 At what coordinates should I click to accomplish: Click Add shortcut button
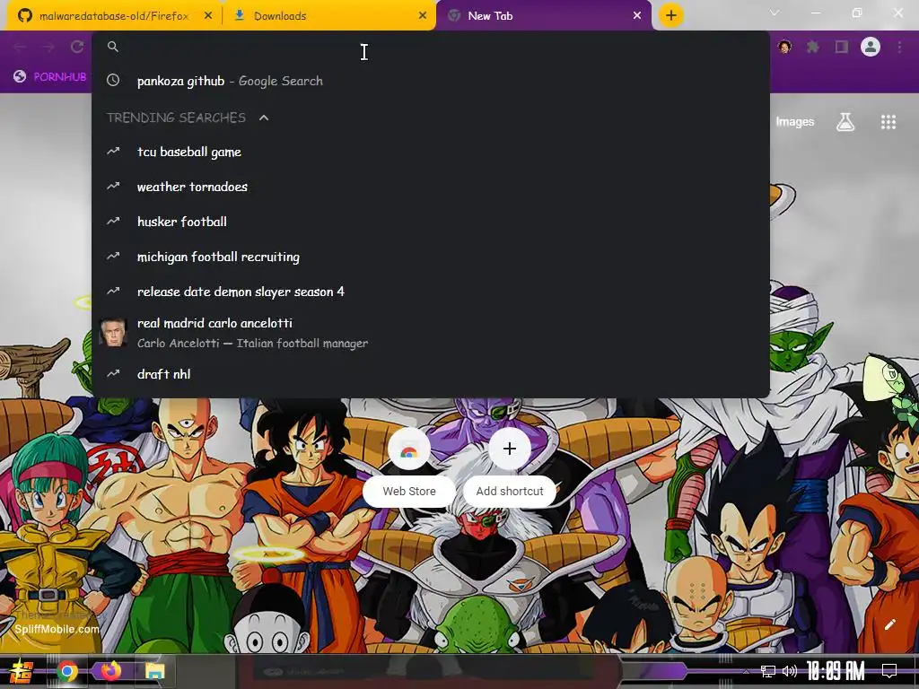point(510,467)
